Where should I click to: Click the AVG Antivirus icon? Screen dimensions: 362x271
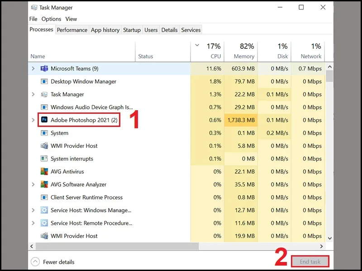[44, 172]
